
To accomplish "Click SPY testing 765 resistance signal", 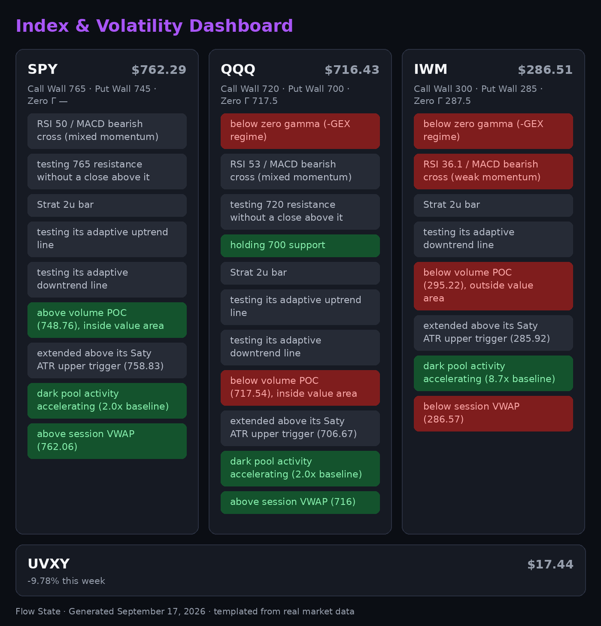I will coord(107,171).
